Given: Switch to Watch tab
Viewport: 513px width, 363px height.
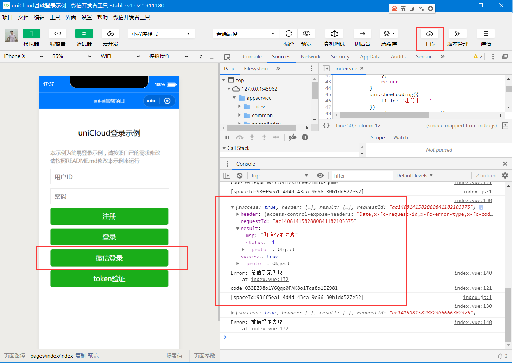Looking at the screenshot, I should 401,138.
